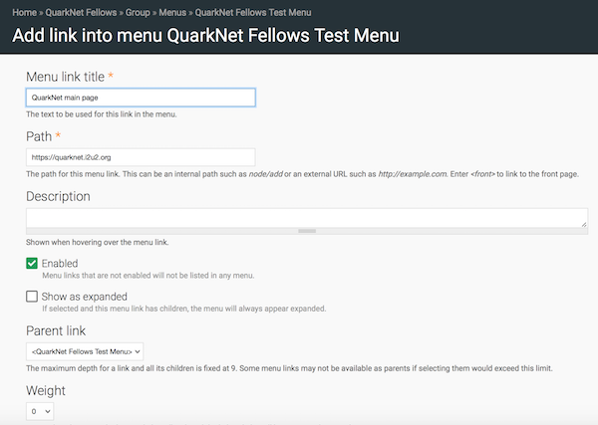Click the Home breadcrumb link
Image resolution: width=598 pixels, height=425 pixels.
(24, 13)
